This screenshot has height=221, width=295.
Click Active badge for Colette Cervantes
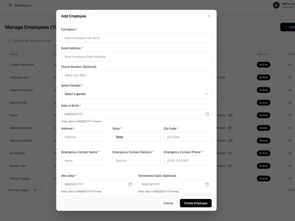tap(263, 65)
